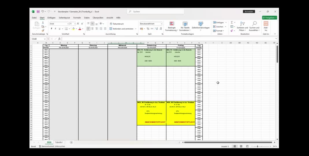
Task: Switch to the Daten tab
Action: click(87, 18)
